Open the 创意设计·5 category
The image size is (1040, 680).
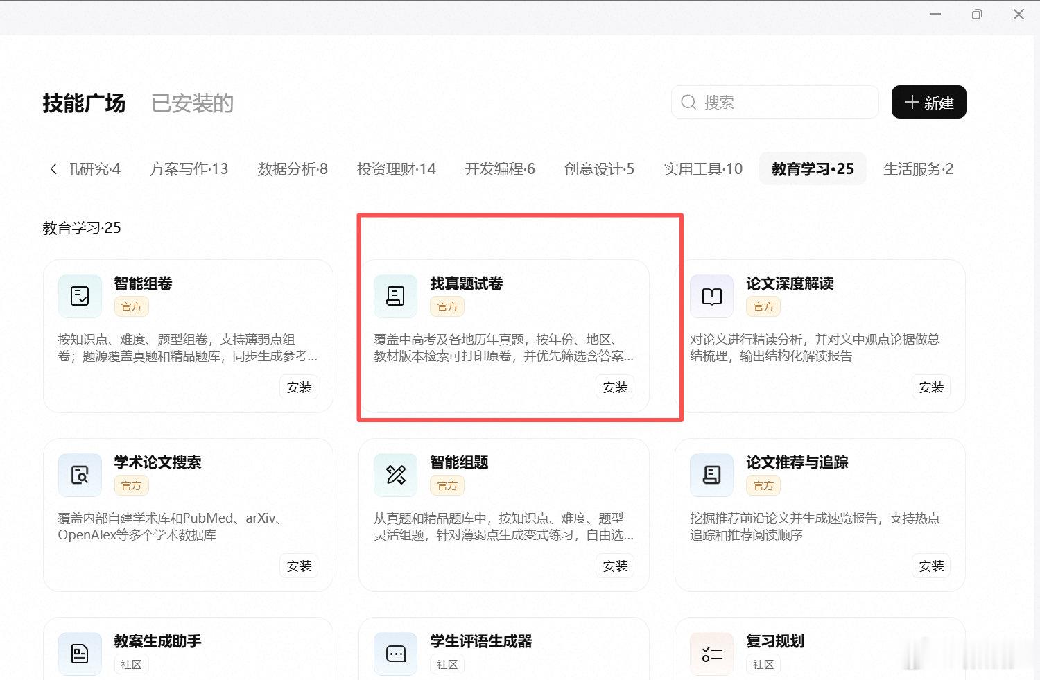point(599,169)
